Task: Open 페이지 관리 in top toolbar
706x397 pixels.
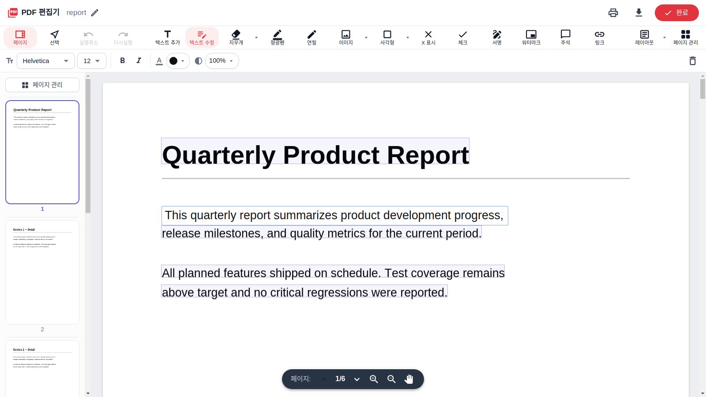Action: (x=686, y=37)
